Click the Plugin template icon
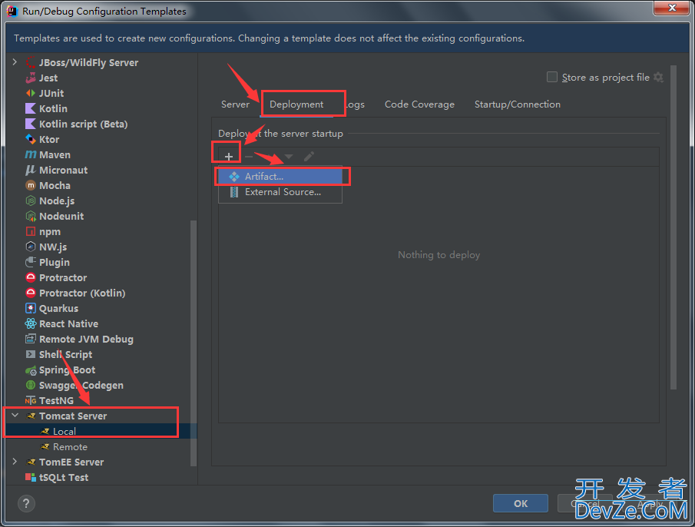 (30, 263)
